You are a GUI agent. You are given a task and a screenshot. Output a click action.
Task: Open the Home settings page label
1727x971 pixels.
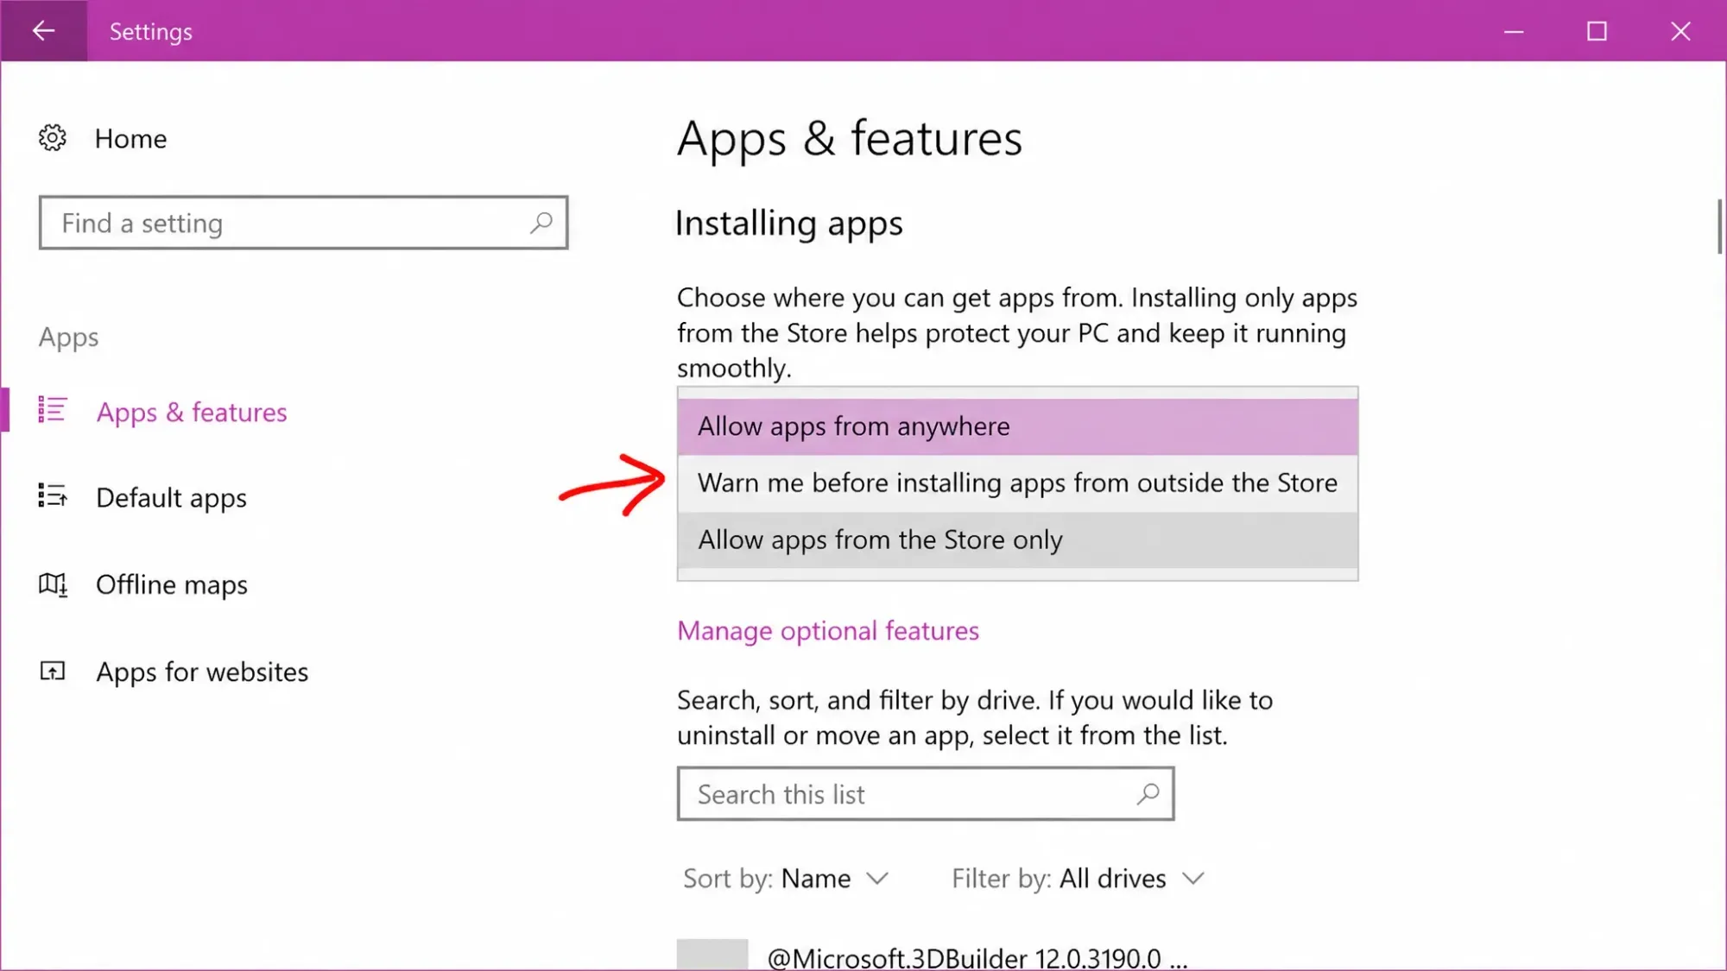[x=130, y=139]
